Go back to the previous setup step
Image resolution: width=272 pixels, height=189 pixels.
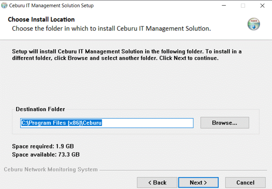157,182
